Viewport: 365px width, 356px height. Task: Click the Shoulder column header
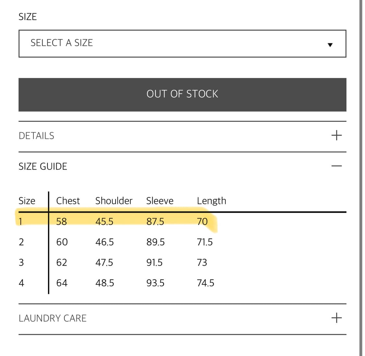click(114, 201)
